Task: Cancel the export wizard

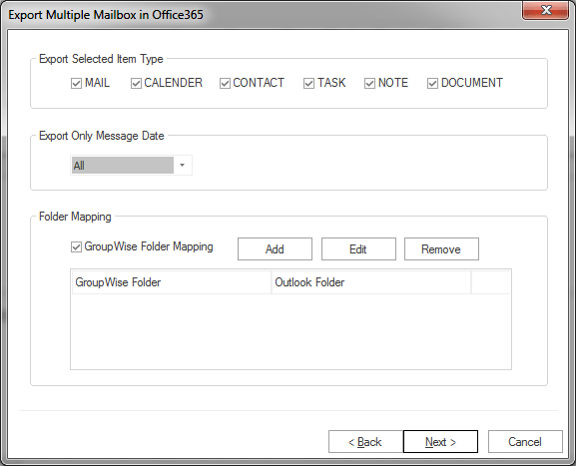Action: (525, 441)
